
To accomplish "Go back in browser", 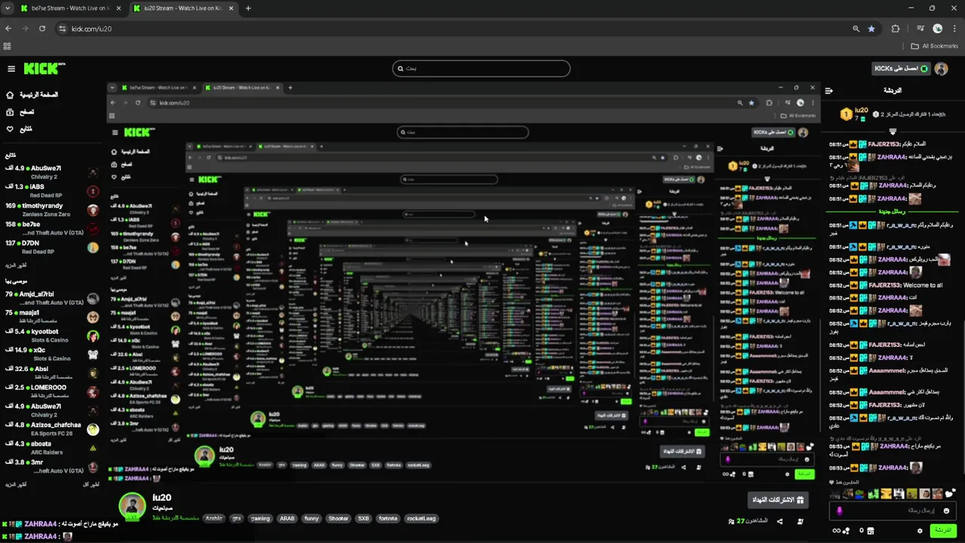I will [x=8, y=29].
